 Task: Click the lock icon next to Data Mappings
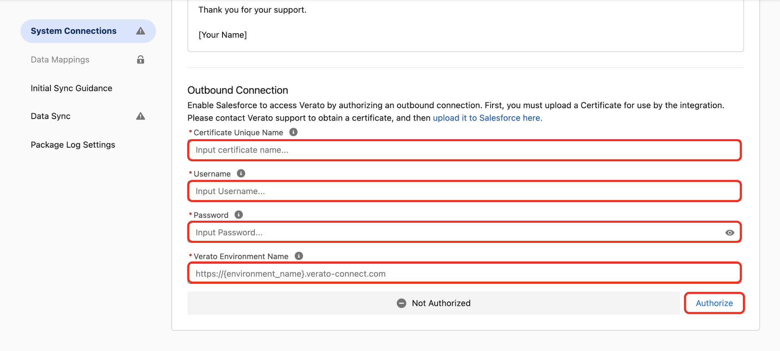[140, 60]
